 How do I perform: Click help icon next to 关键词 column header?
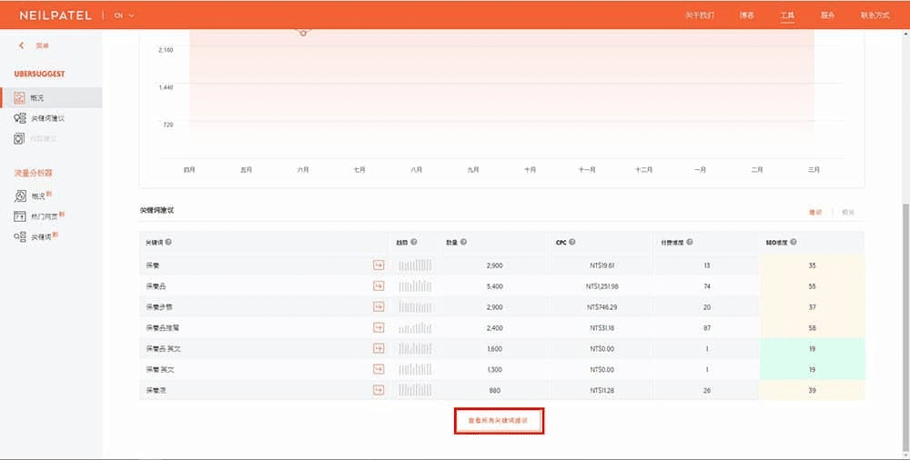pos(168,242)
